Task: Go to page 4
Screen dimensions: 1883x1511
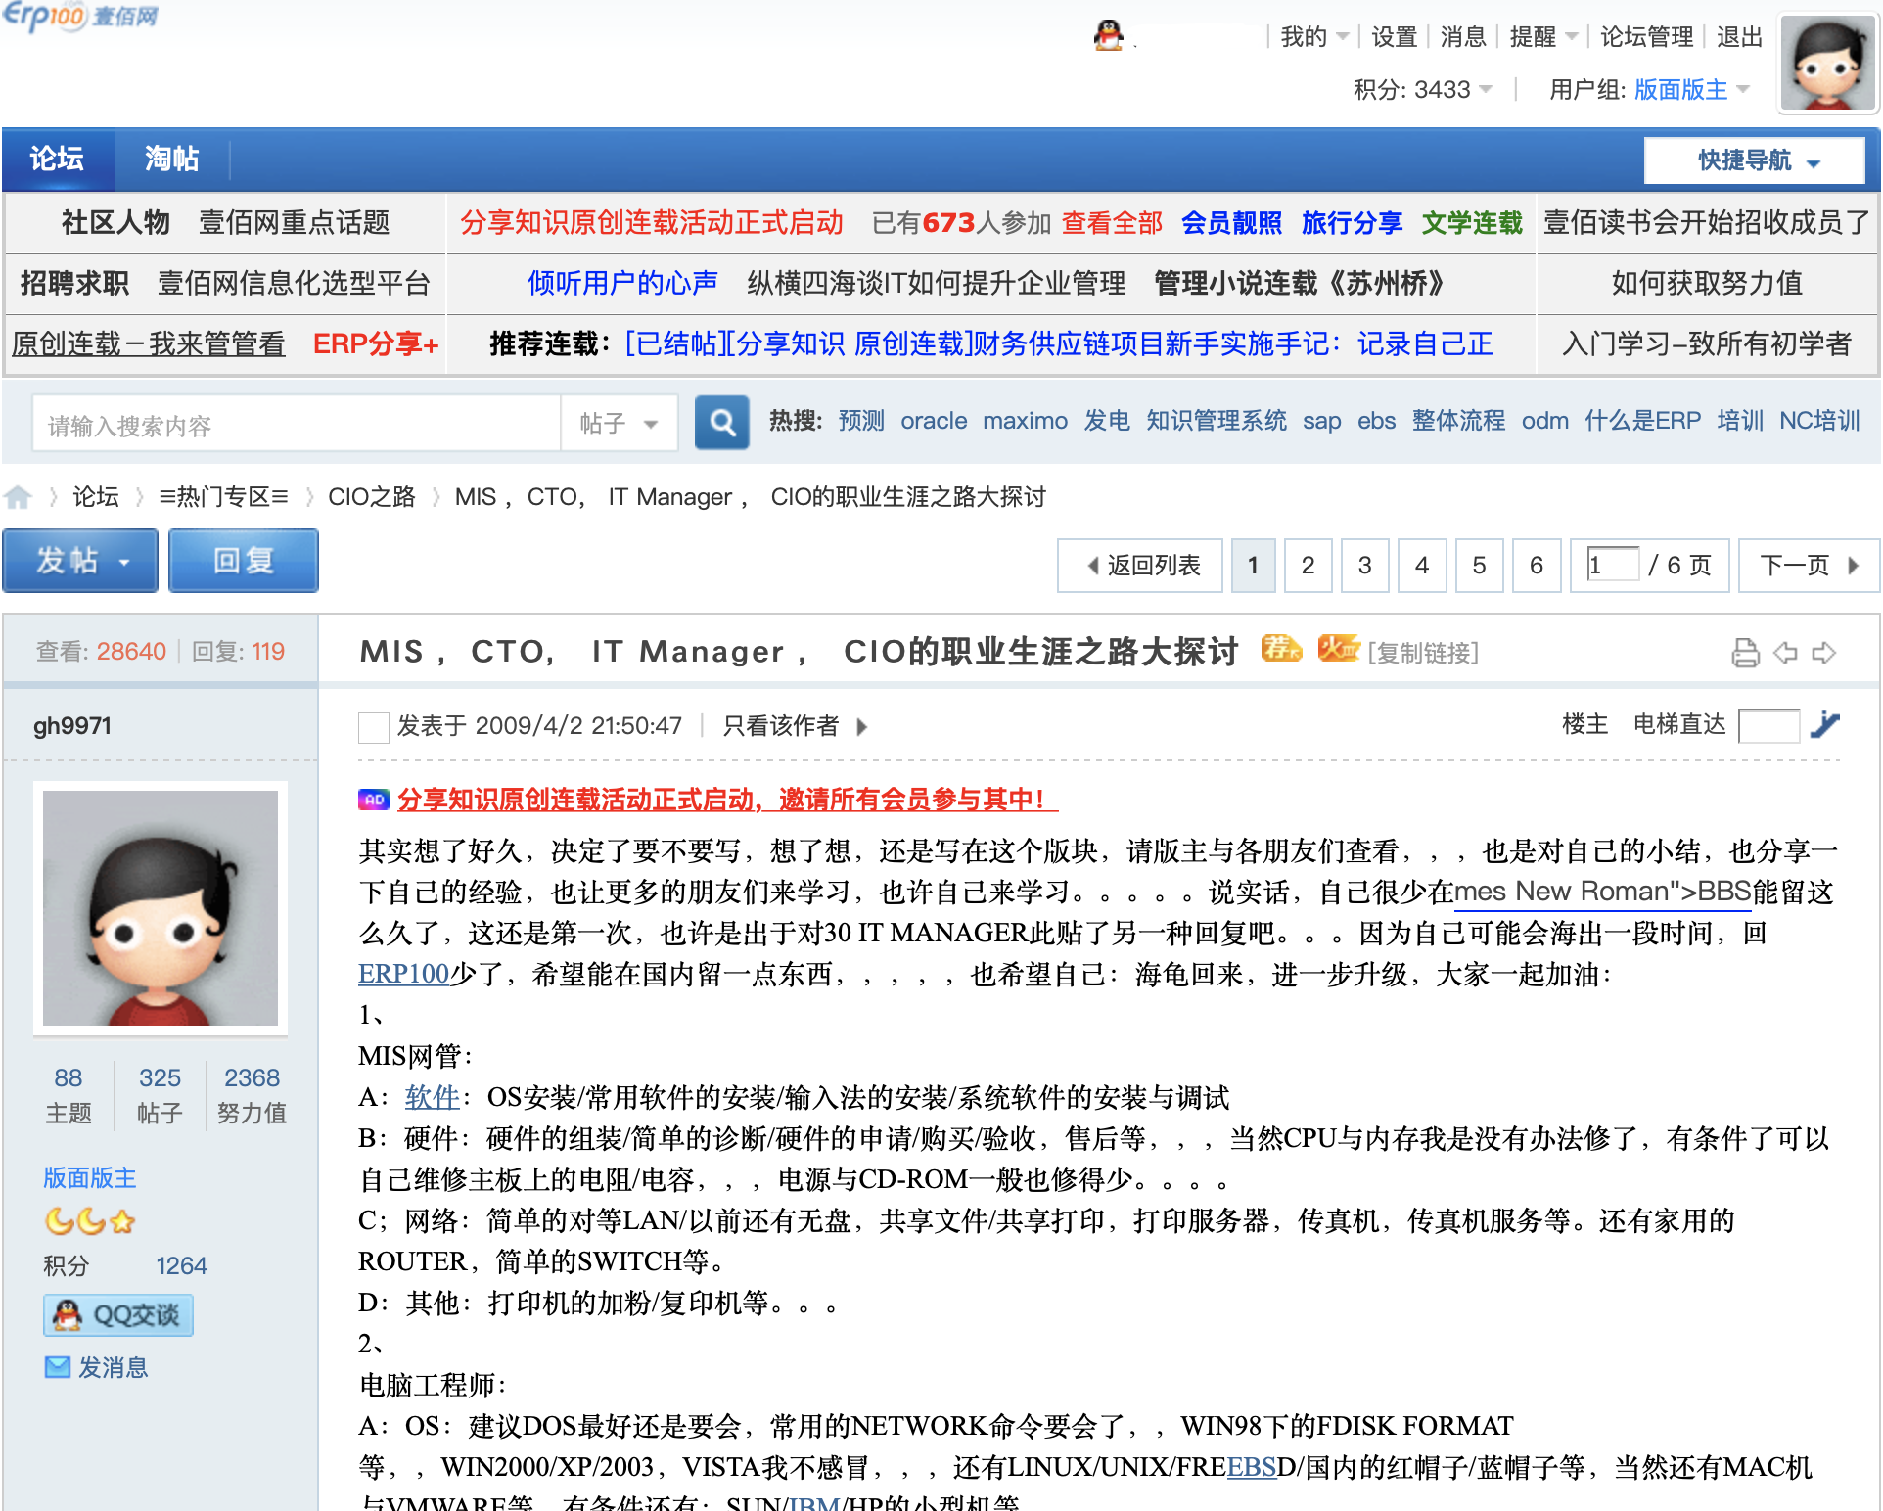Action: [1422, 566]
